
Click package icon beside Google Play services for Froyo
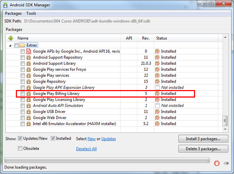[28, 70]
